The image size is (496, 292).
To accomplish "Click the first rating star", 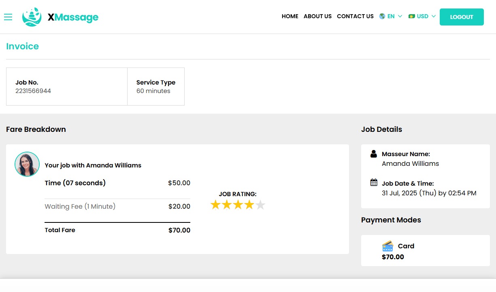I will (x=215, y=205).
